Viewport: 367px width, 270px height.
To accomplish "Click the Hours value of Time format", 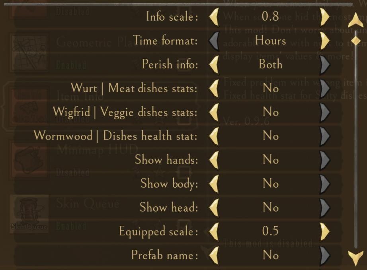I will pos(270,41).
